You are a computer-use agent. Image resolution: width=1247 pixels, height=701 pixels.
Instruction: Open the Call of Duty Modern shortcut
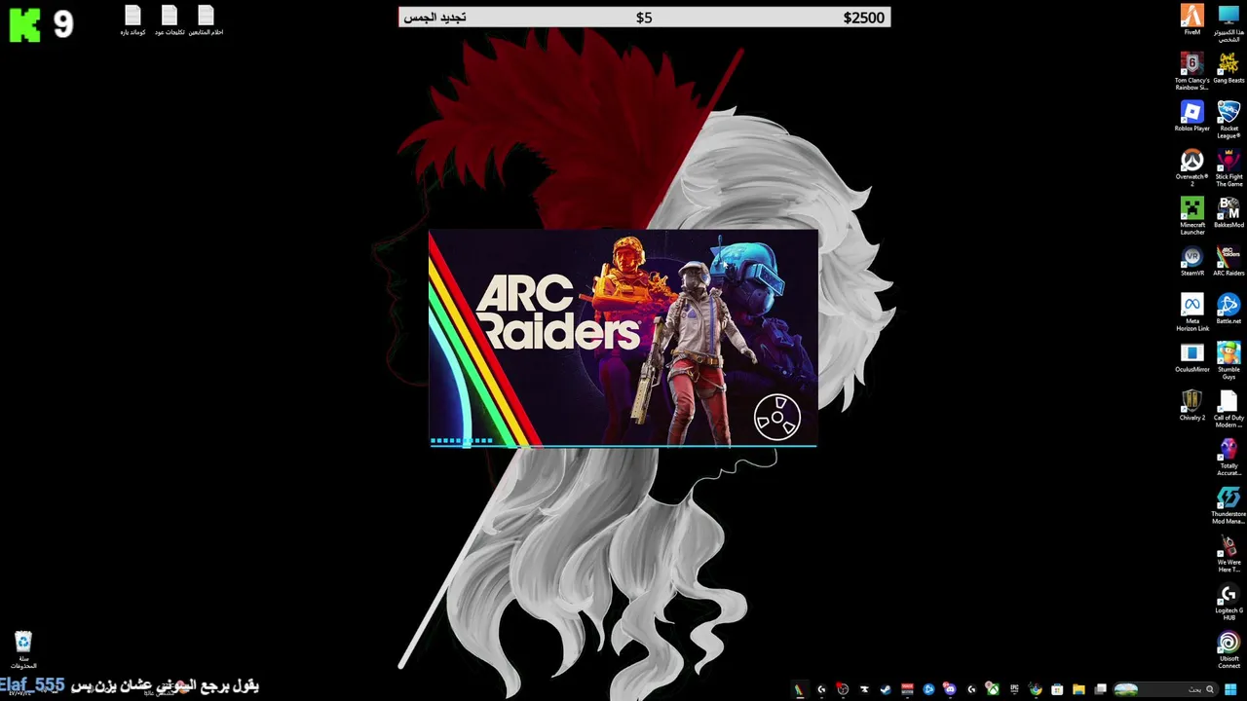1229,409
